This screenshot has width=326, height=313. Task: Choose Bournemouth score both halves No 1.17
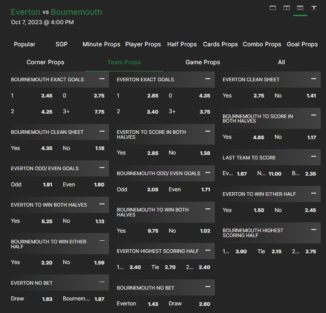coord(295,137)
